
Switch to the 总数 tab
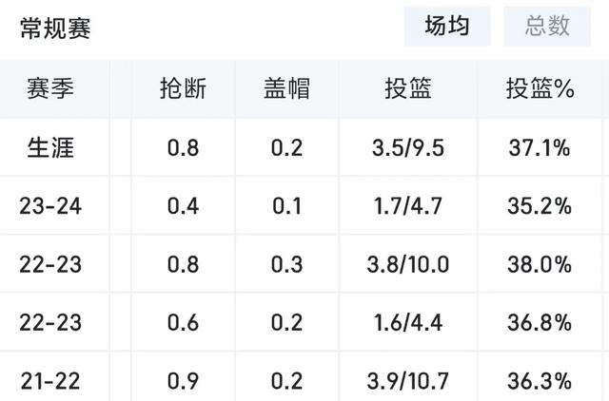[x=548, y=27]
